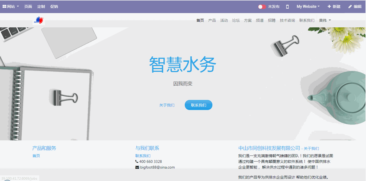Click the 关于我们 link in banner
Image resolution: width=366 pixels, height=181 pixels.
167,105
